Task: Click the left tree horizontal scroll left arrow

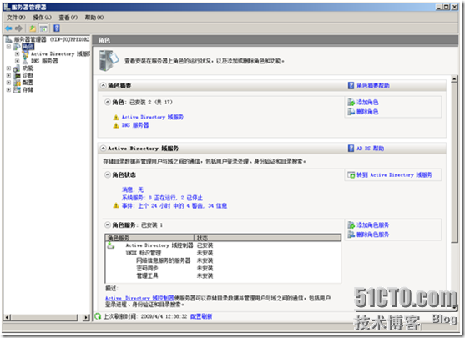Action: (8, 317)
